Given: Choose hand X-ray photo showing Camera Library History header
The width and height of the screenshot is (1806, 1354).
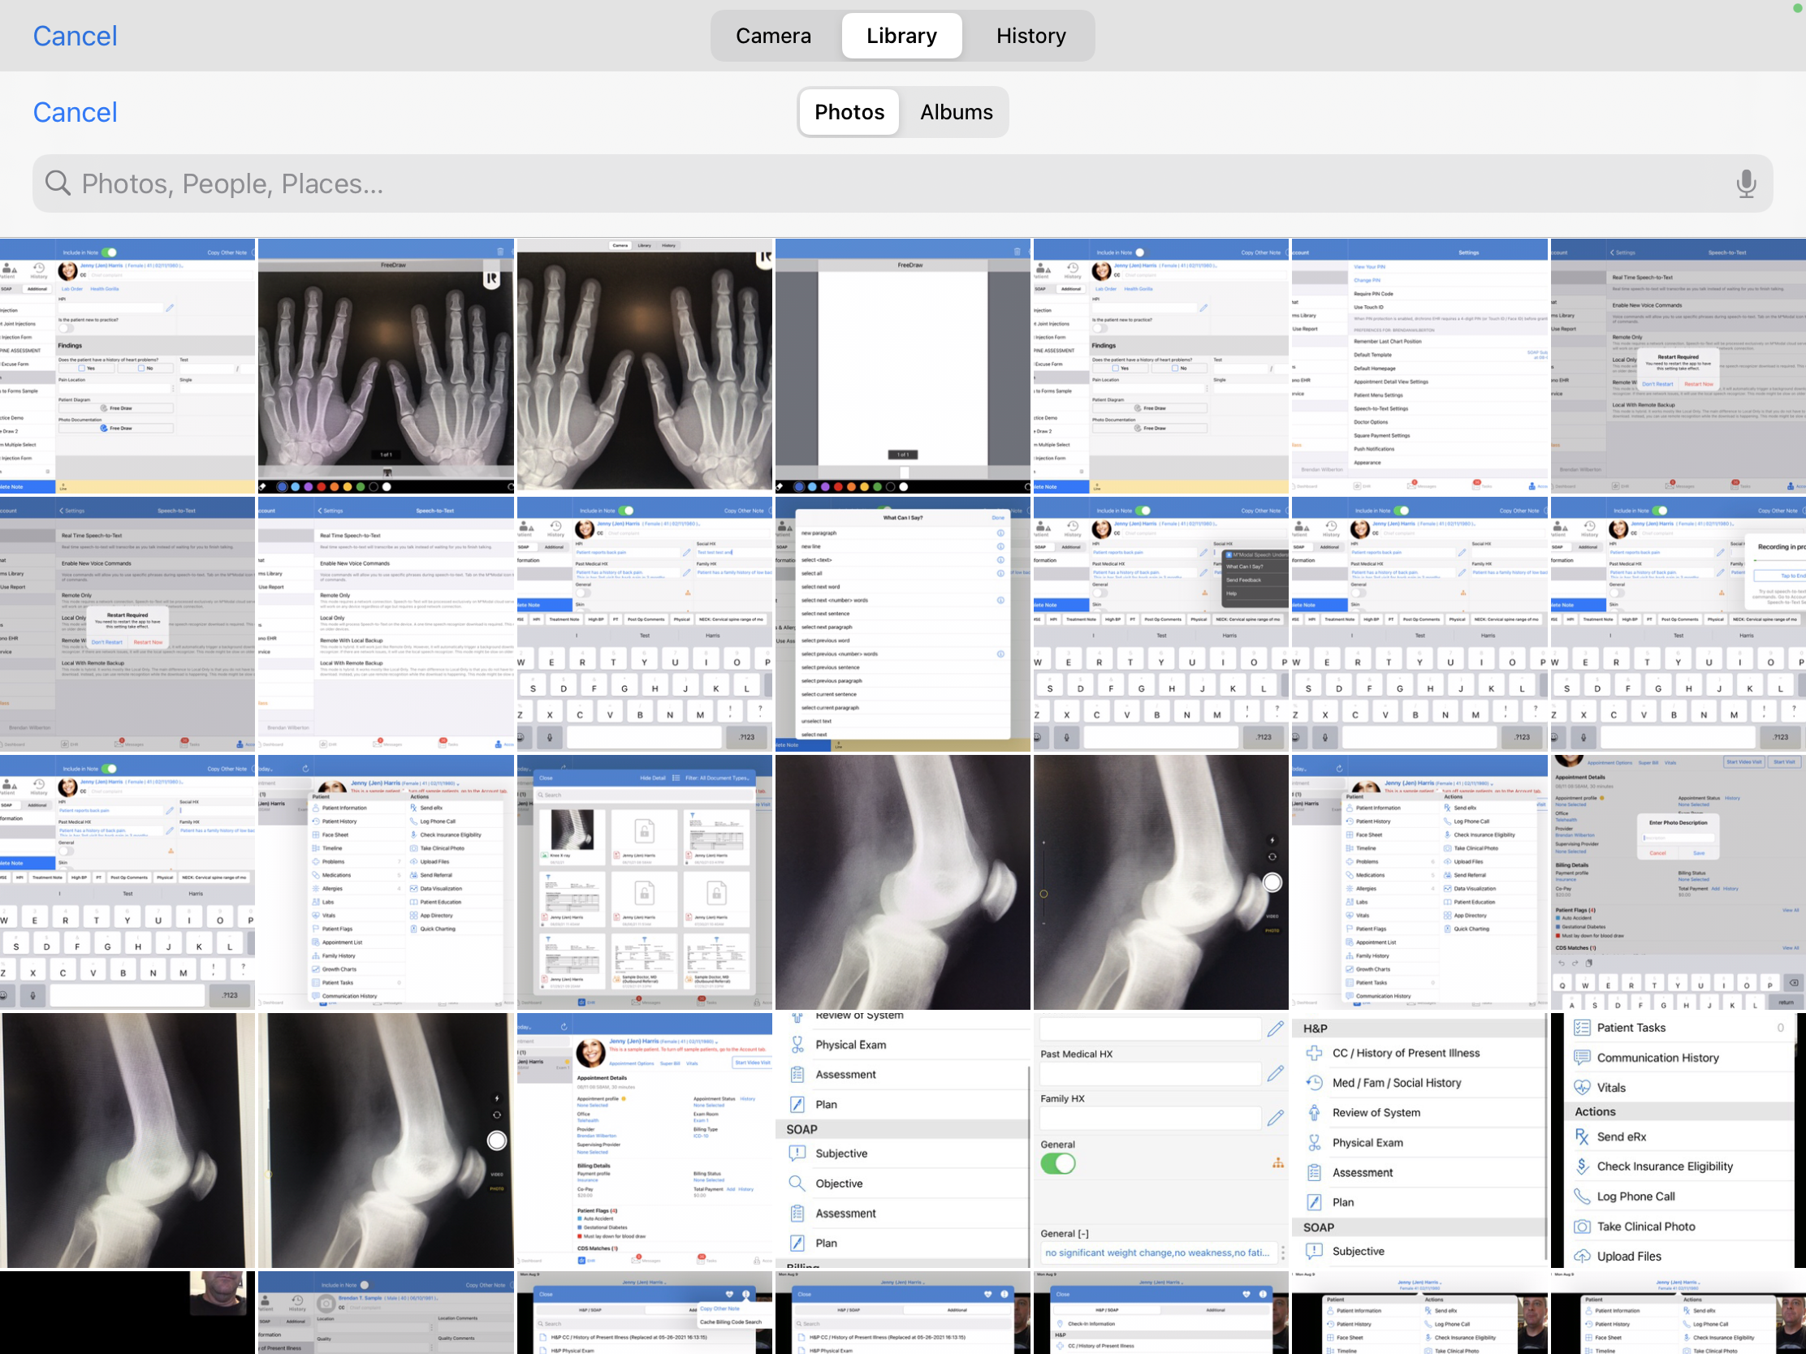Looking at the screenshot, I should pos(644,365).
